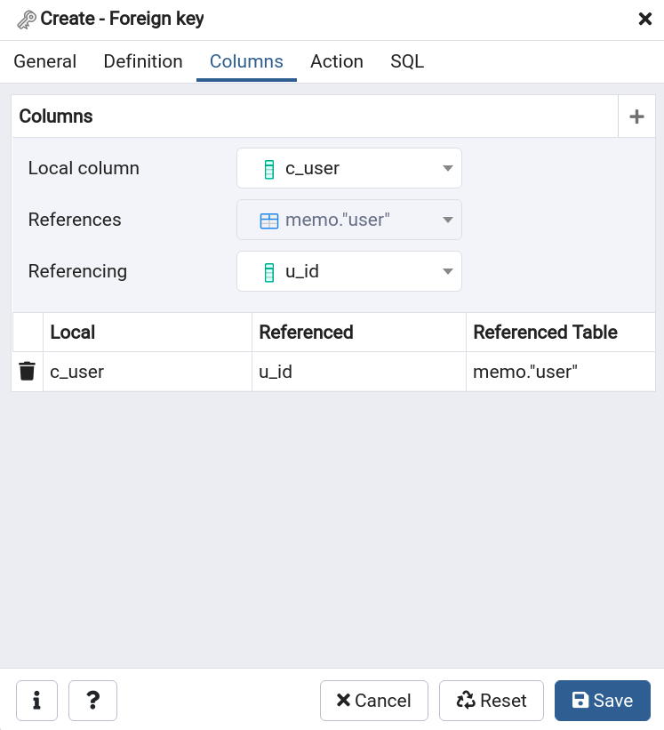Click the foreign key icon in the title
Screen dimensions: 664x730
point(27,20)
